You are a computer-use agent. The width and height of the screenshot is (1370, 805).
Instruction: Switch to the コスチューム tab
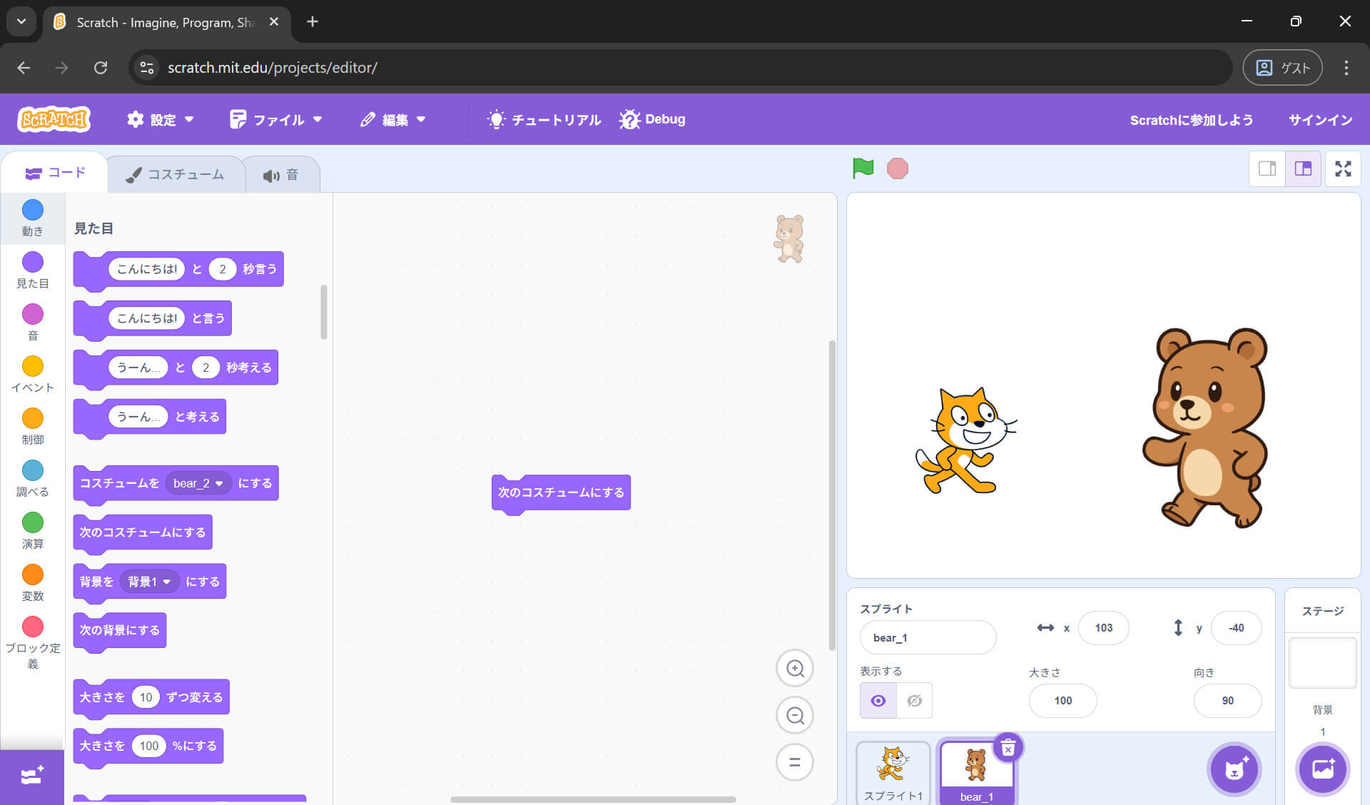175,173
